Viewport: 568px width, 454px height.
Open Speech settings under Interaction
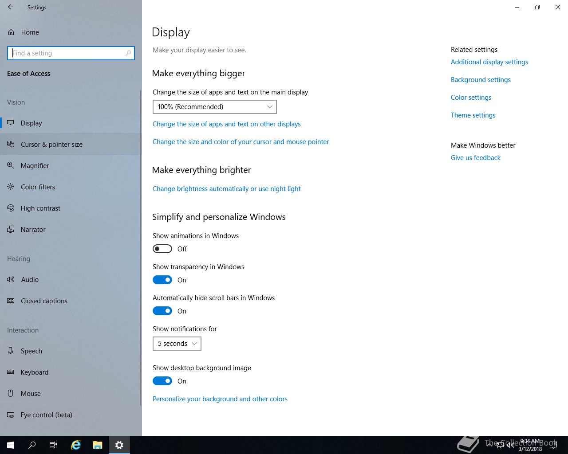pyautogui.click(x=71, y=351)
